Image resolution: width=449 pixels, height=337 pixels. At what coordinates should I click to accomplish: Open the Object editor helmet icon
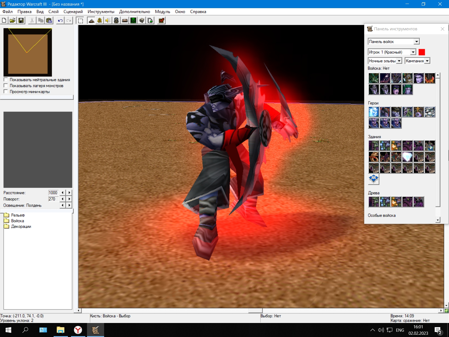coord(116,21)
